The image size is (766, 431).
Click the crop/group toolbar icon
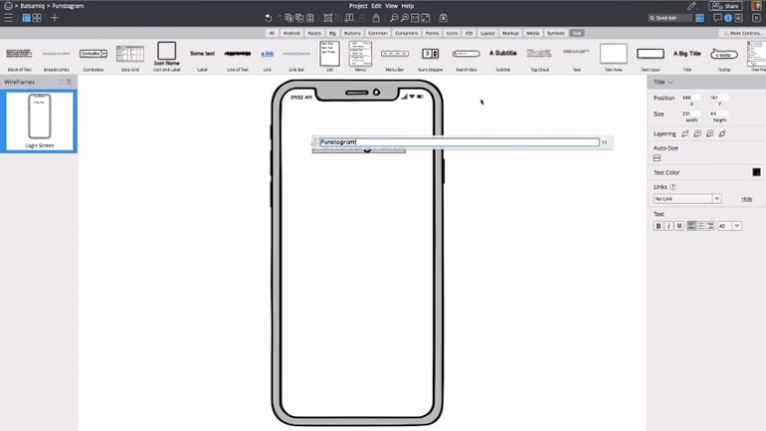coord(328,18)
